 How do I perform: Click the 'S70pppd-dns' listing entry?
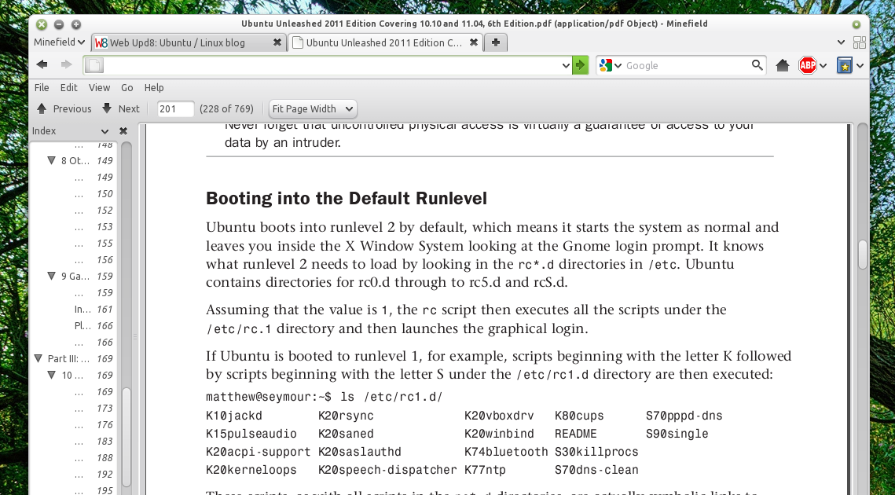click(x=684, y=416)
